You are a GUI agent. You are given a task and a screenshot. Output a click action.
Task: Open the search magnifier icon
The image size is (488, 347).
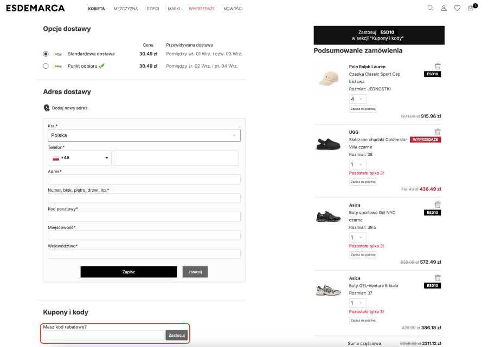coord(430,8)
